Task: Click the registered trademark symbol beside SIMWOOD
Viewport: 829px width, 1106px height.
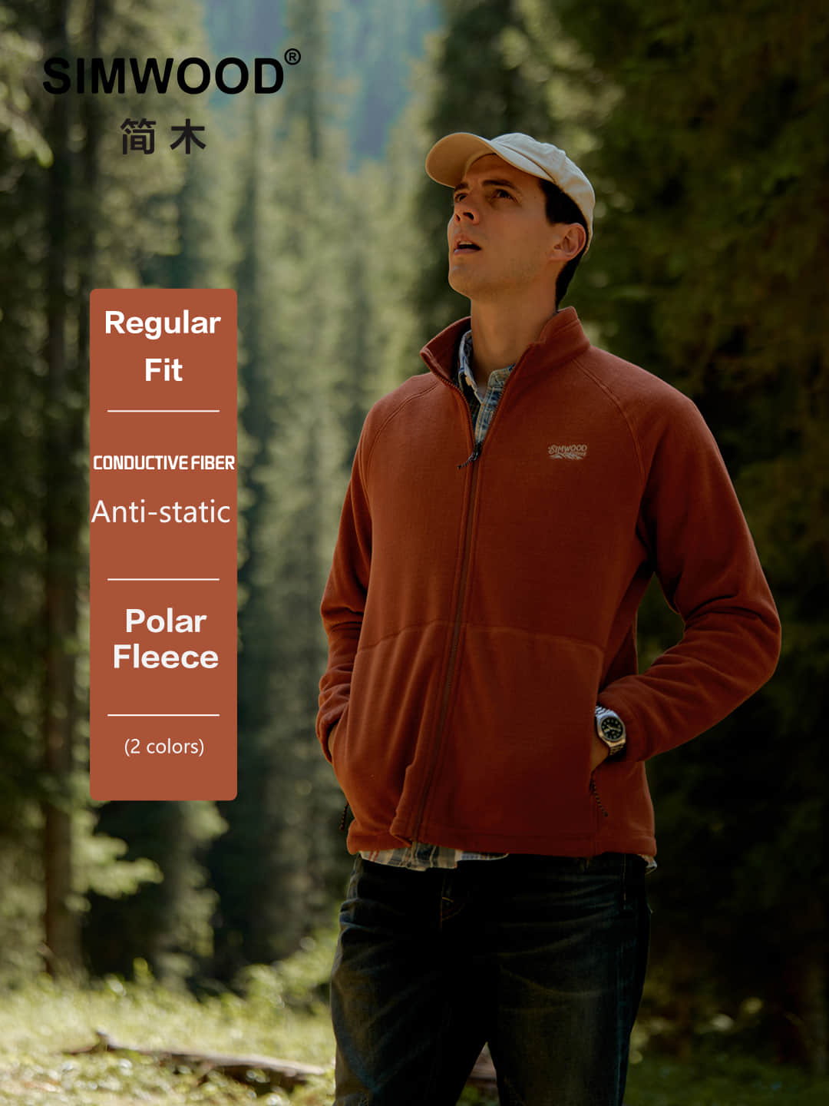Action: click(x=292, y=58)
